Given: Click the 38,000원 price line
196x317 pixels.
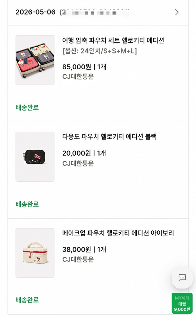Looking at the screenshot, I should (x=84, y=249).
